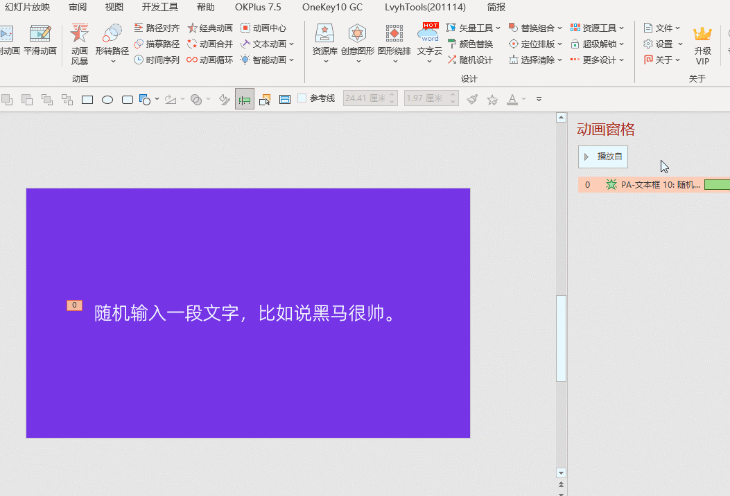Click 随机设计 random design
This screenshot has width=730, height=496.
click(x=471, y=60)
